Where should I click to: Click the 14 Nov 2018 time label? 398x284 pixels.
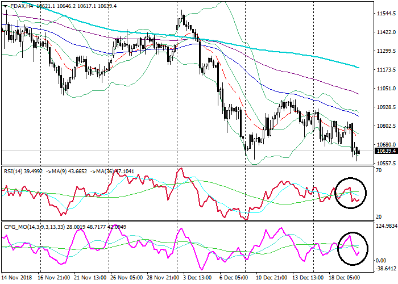pos(16,278)
